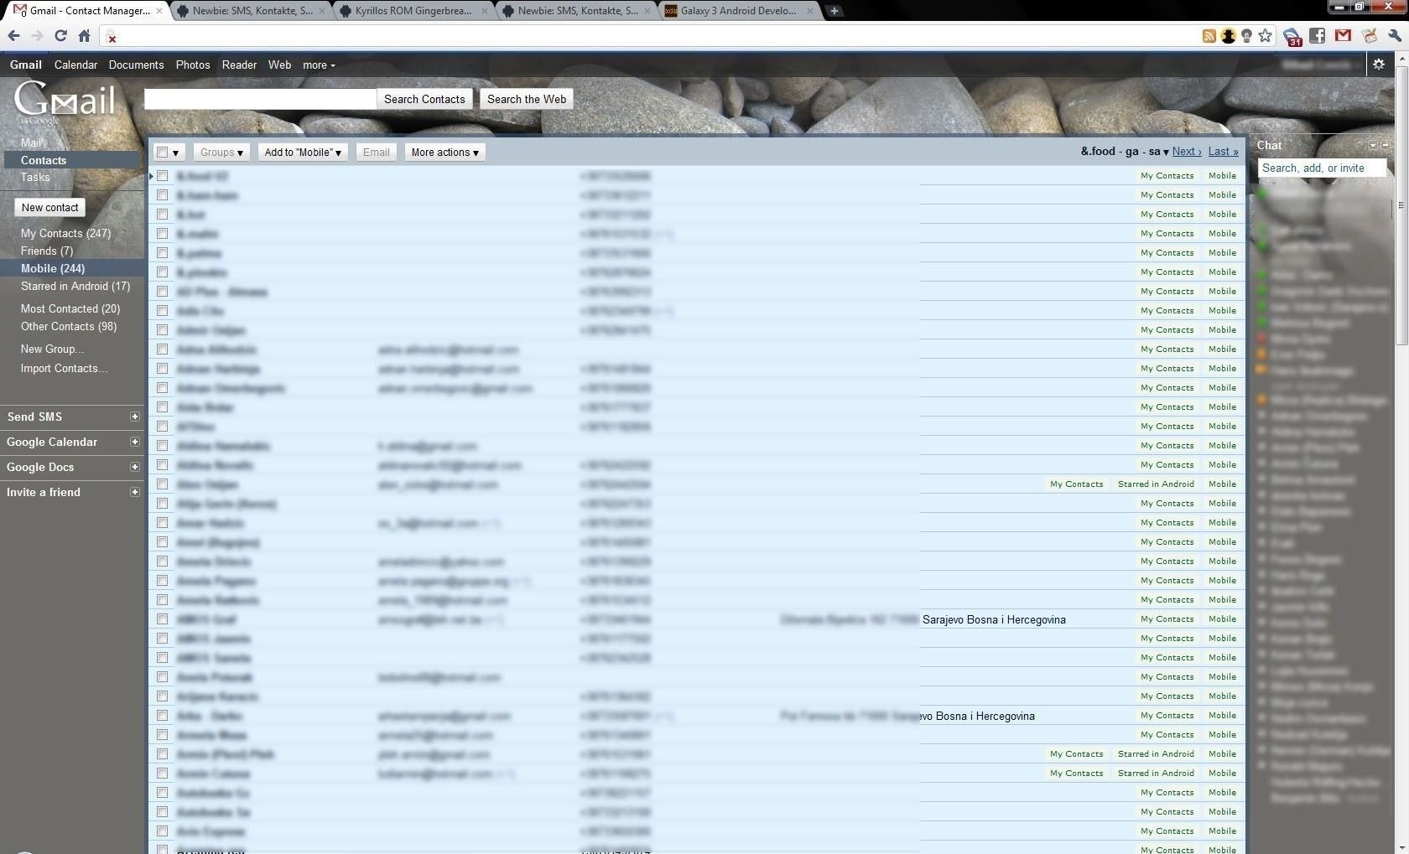This screenshot has width=1409, height=854.
Task: Click the Search the Web button
Action: point(527,99)
